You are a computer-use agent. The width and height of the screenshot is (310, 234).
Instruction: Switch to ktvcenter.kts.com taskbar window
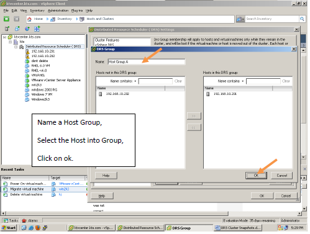[x=91, y=228]
